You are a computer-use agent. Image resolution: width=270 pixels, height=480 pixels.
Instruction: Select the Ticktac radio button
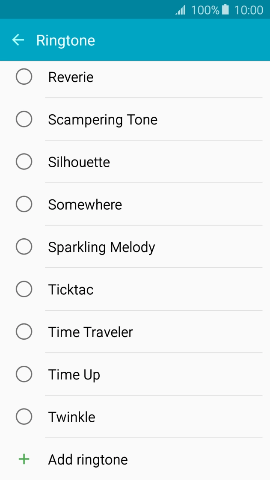click(x=24, y=289)
